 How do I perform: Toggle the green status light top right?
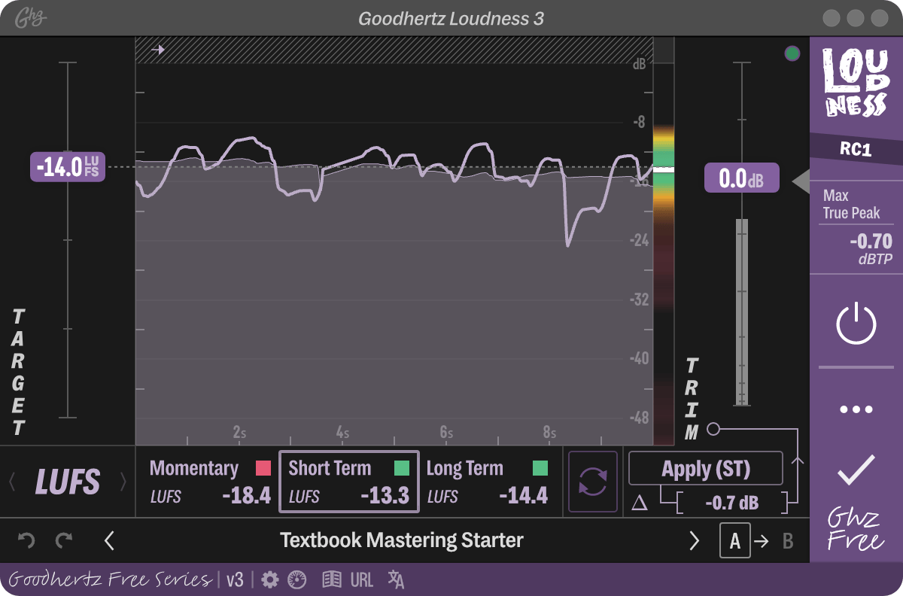click(x=792, y=53)
